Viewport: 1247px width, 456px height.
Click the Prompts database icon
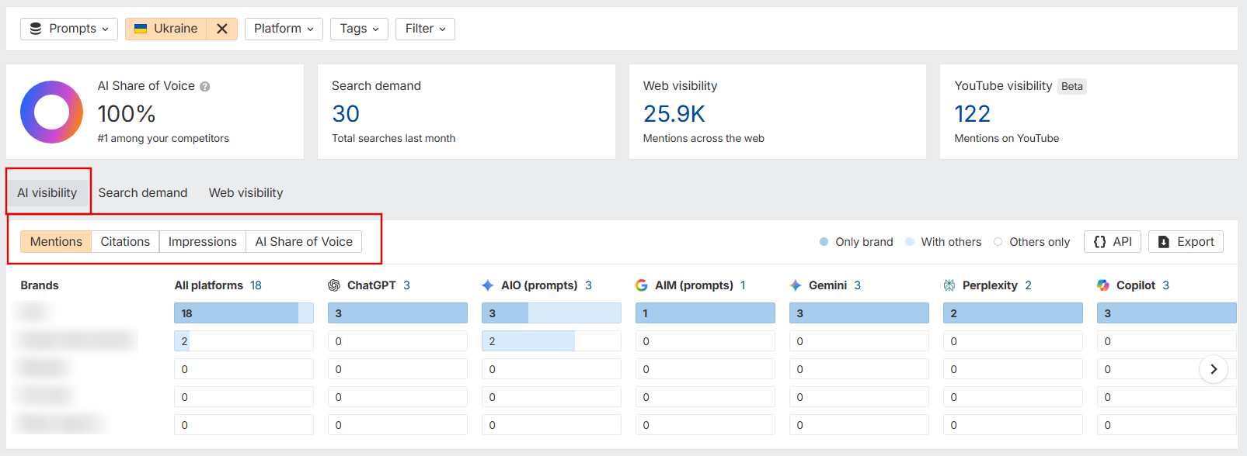coord(36,29)
